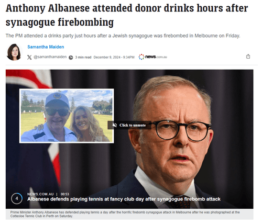
Task: Click the 00:53 video duration label
Action: click(65, 194)
